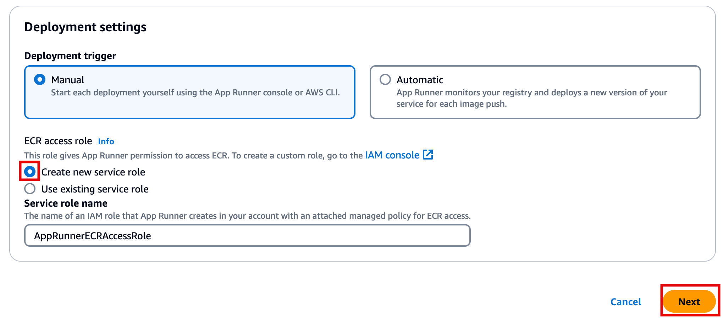The image size is (723, 324).
Task: Click the Cancel button
Action: (x=626, y=302)
